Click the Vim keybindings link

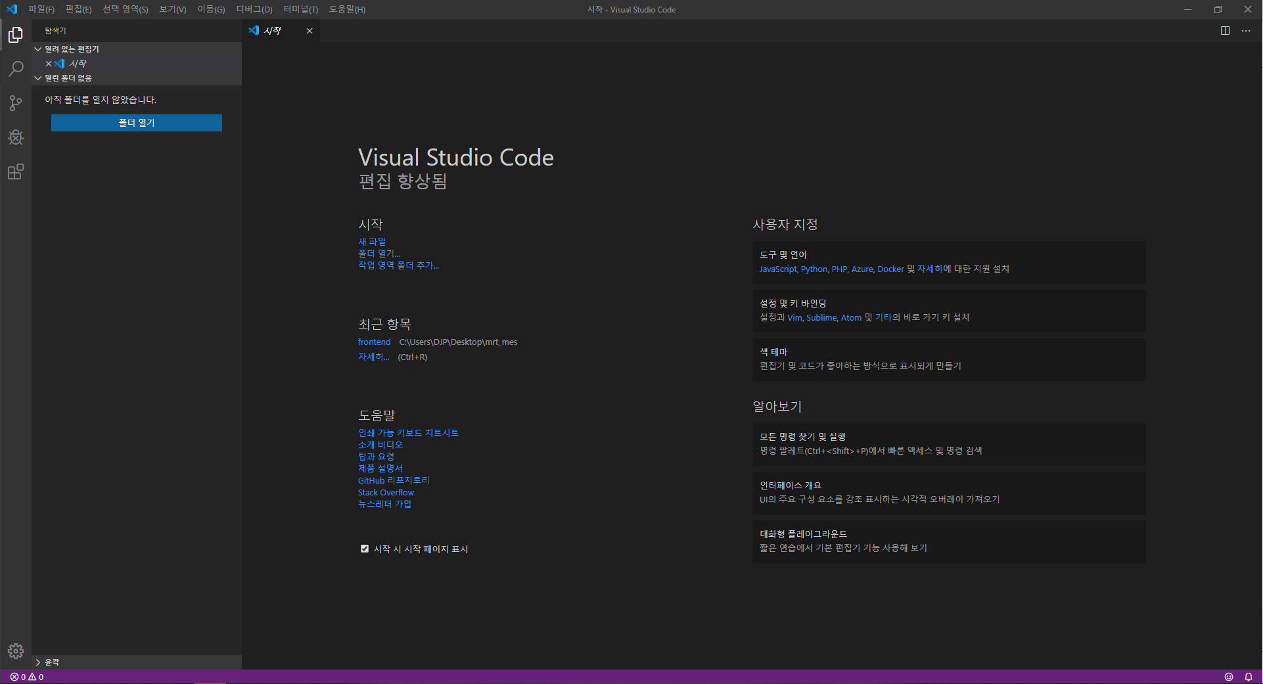(x=794, y=317)
